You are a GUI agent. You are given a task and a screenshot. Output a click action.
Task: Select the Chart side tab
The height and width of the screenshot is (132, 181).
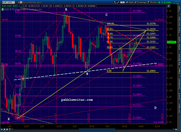179,71
